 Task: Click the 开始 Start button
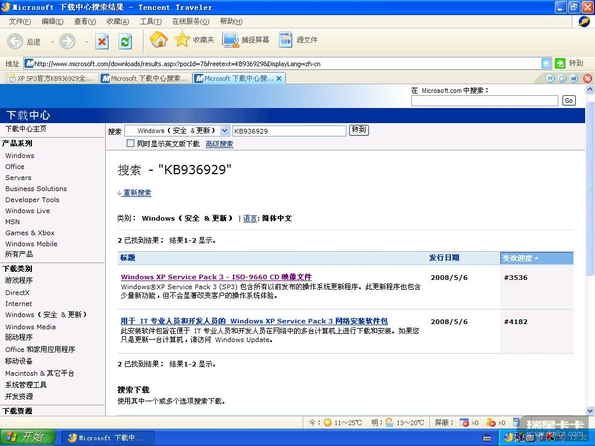coord(28,437)
